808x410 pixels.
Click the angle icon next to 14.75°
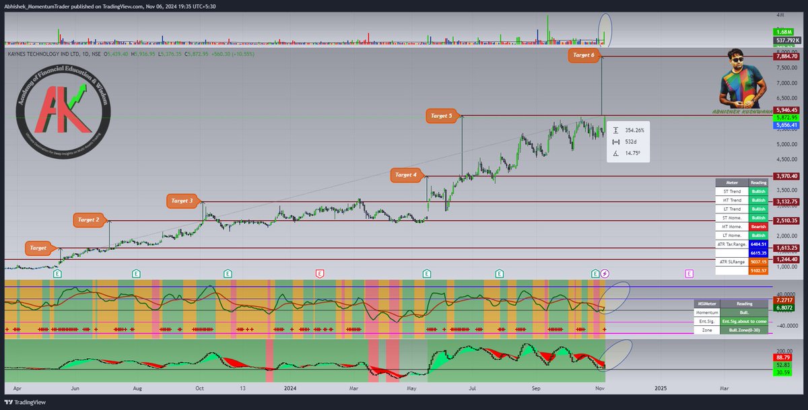(x=615, y=153)
